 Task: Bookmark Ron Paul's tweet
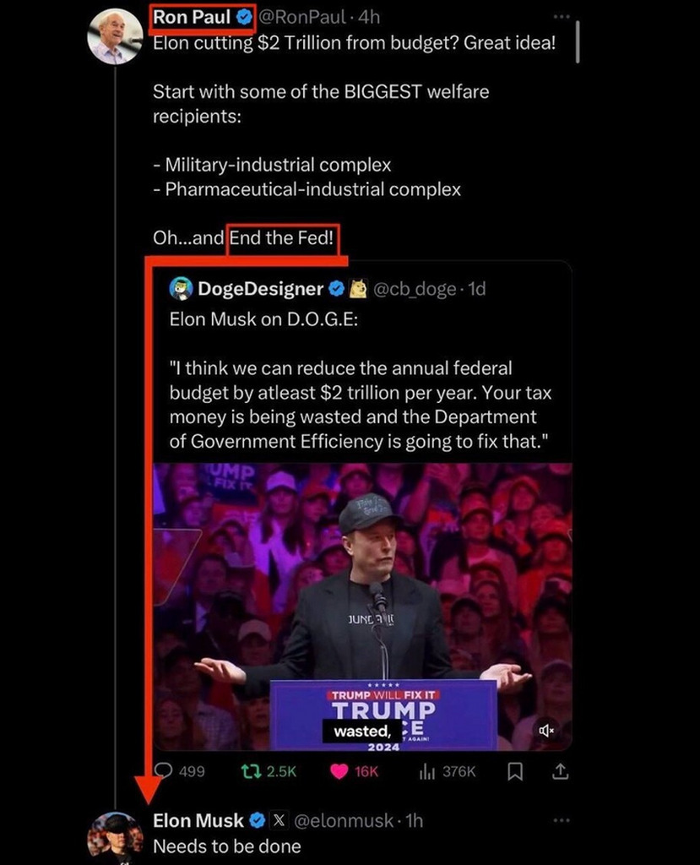click(515, 771)
